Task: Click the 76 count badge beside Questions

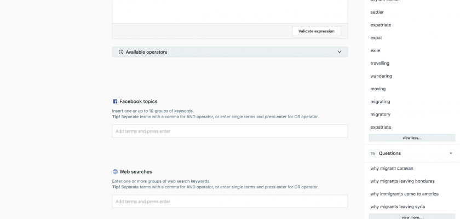Action: (372, 153)
